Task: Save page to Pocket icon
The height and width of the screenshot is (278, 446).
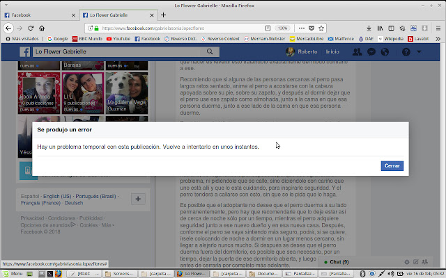Action: coord(312,28)
